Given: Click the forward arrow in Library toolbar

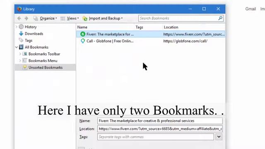Looking at the screenshot, I should point(26,18).
